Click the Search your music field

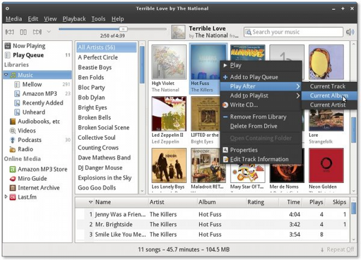(x=293, y=32)
